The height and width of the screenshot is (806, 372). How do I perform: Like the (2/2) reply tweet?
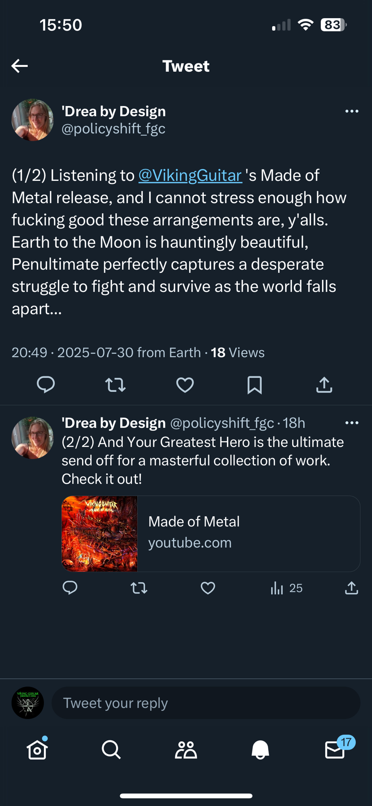tap(208, 588)
